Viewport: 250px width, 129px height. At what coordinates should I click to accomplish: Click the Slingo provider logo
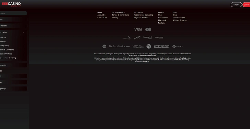pos(137,38)
